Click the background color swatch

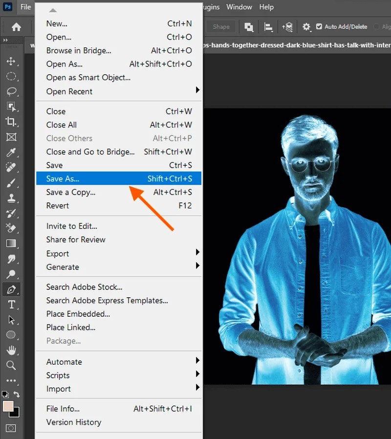(x=16, y=414)
